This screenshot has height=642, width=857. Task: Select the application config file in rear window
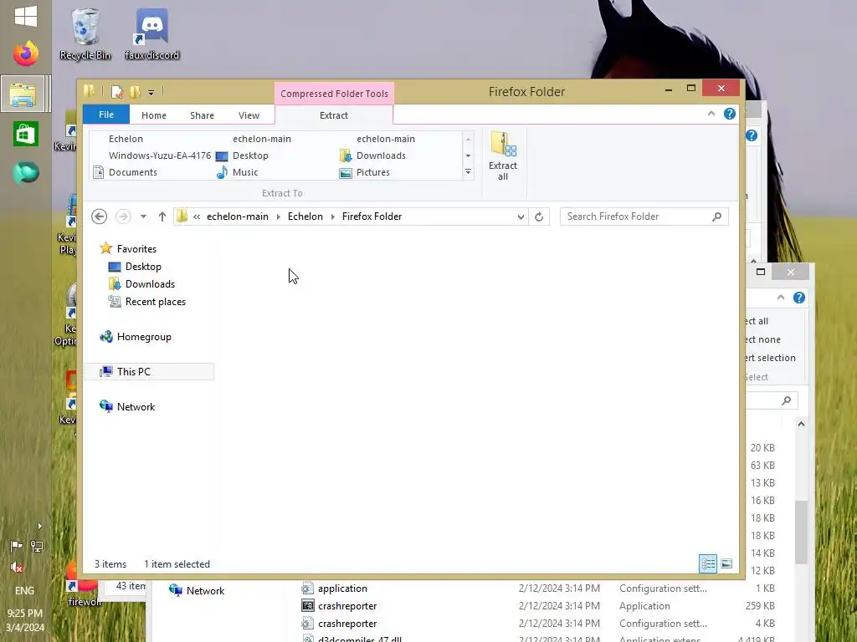tap(342, 588)
